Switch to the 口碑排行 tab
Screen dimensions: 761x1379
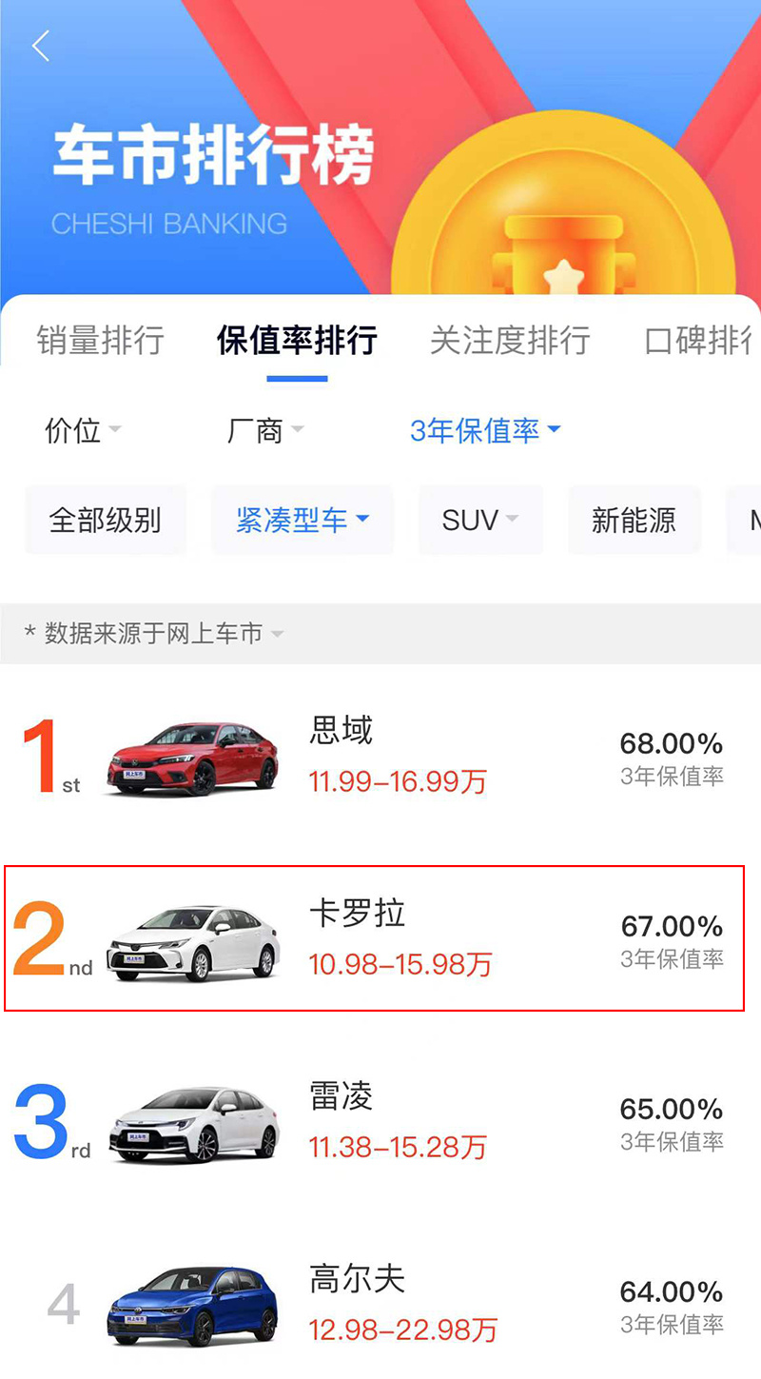pyautogui.click(x=702, y=340)
